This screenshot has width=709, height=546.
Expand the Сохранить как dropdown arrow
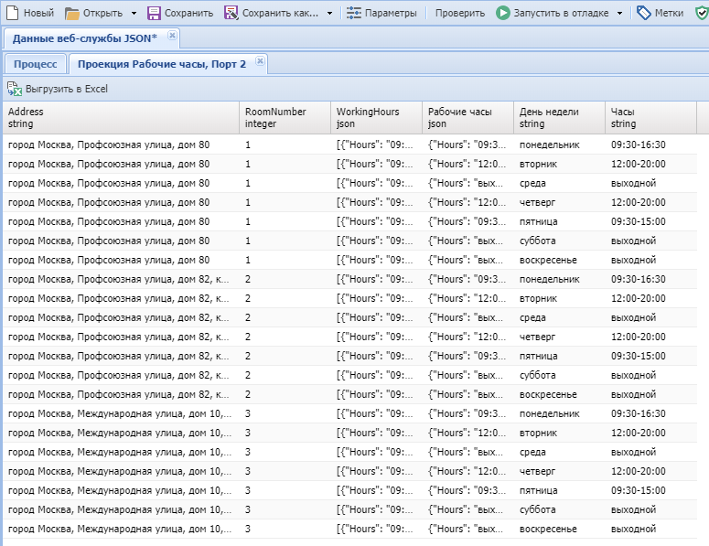click(329, 14)
